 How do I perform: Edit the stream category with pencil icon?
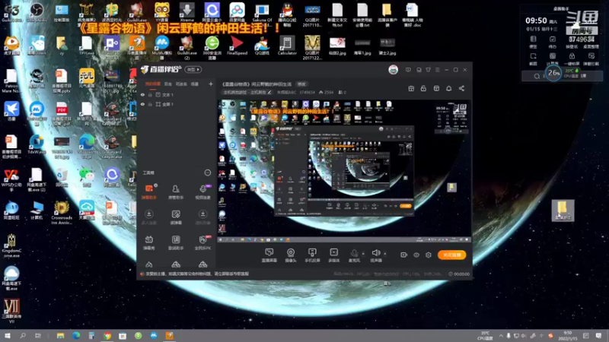[x=269, y=92]
